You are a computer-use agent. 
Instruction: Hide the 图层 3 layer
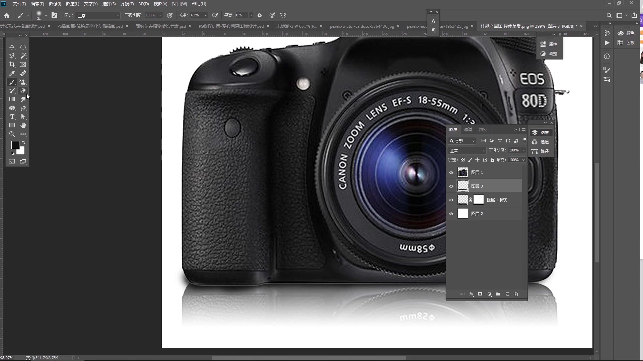point(451,187)
